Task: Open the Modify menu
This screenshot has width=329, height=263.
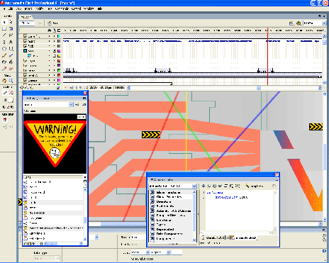Action: [39, 9]
